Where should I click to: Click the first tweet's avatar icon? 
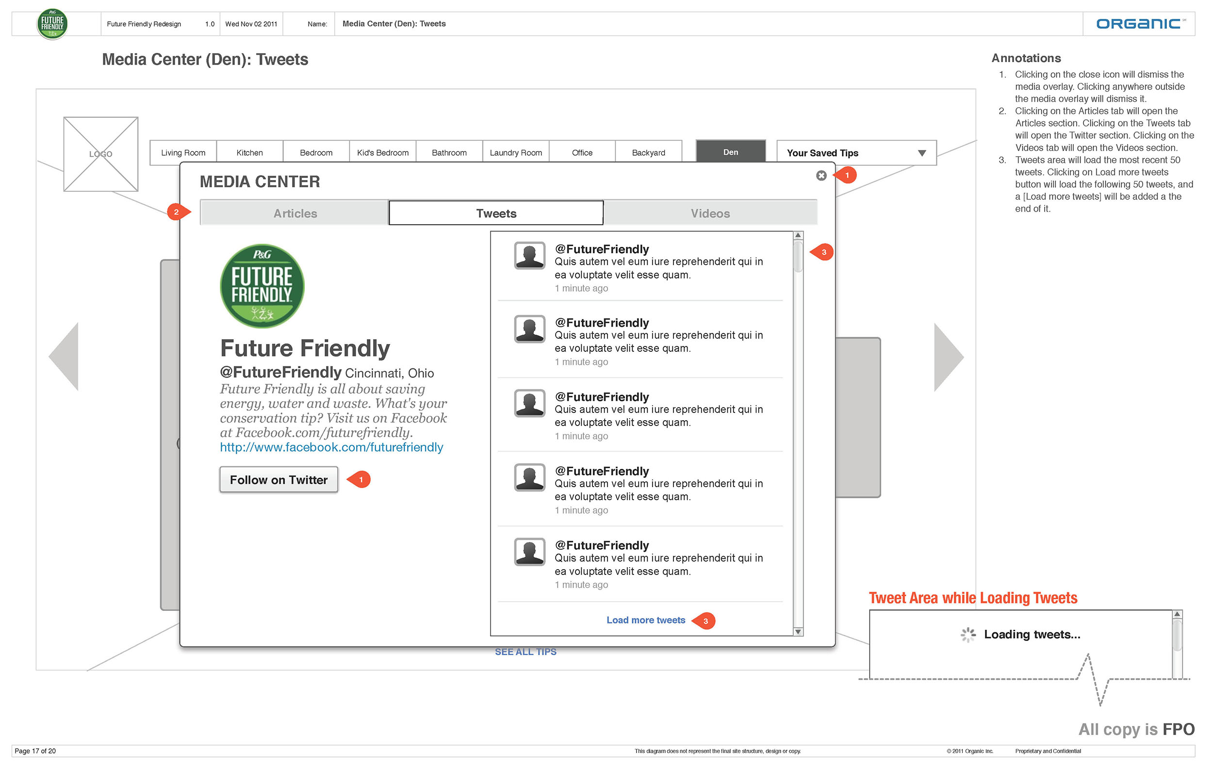529,255
